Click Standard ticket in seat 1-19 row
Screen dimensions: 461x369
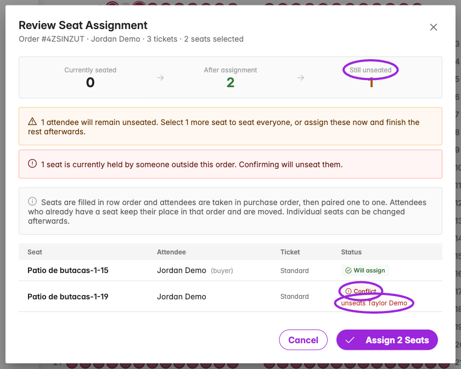click(x=294, y=297)
